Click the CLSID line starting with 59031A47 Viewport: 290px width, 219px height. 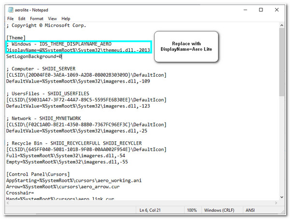coord(87,100)
